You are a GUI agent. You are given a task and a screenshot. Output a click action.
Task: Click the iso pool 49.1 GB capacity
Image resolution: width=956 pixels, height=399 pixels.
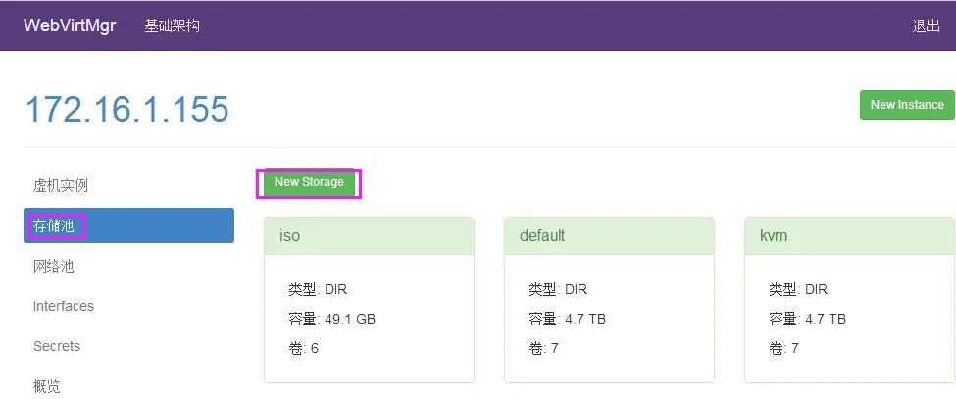pyautogui.click(x=350, y=319)
